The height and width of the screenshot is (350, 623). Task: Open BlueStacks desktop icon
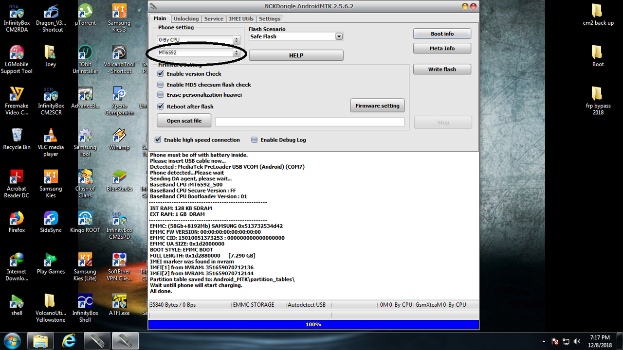119,180
